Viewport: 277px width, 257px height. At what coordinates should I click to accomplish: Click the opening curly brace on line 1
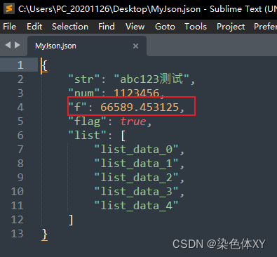(x=45, y=65)
